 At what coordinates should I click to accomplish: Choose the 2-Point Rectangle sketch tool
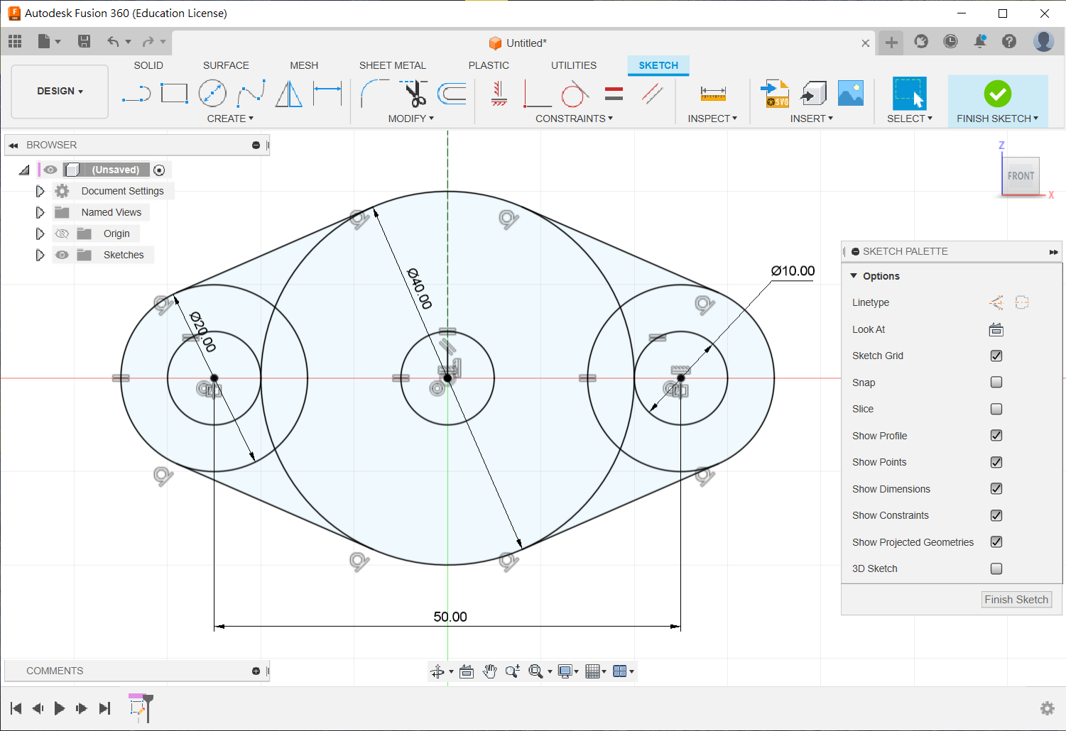point(174,93)
